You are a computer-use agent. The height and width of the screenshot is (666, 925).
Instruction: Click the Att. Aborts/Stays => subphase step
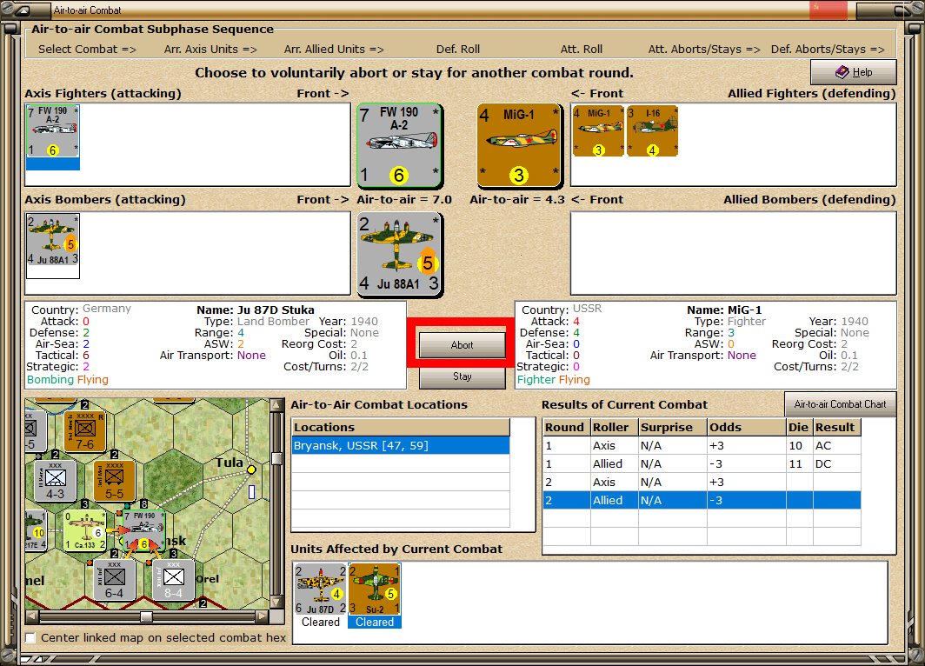pyautogui.click(x=704, y=49)
